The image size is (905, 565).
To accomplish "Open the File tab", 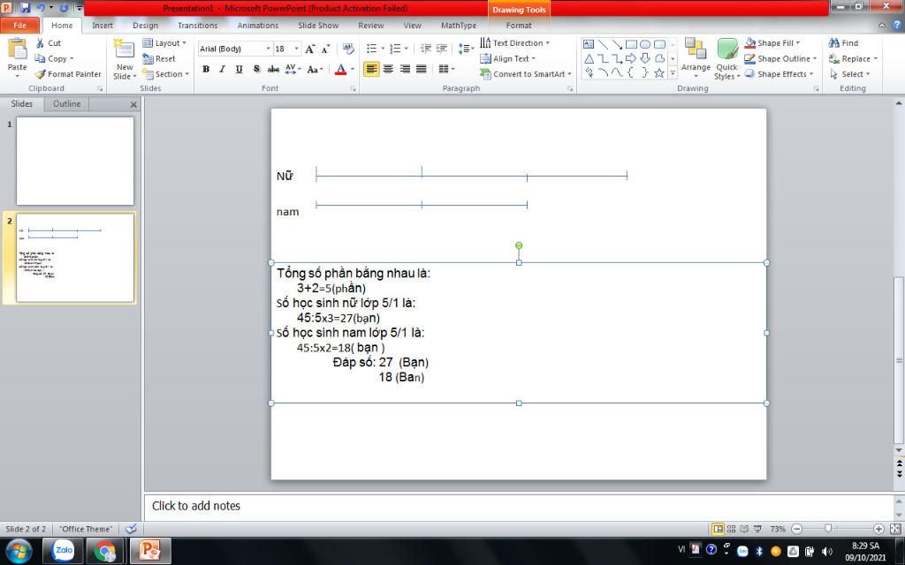I will click(19, 26).
